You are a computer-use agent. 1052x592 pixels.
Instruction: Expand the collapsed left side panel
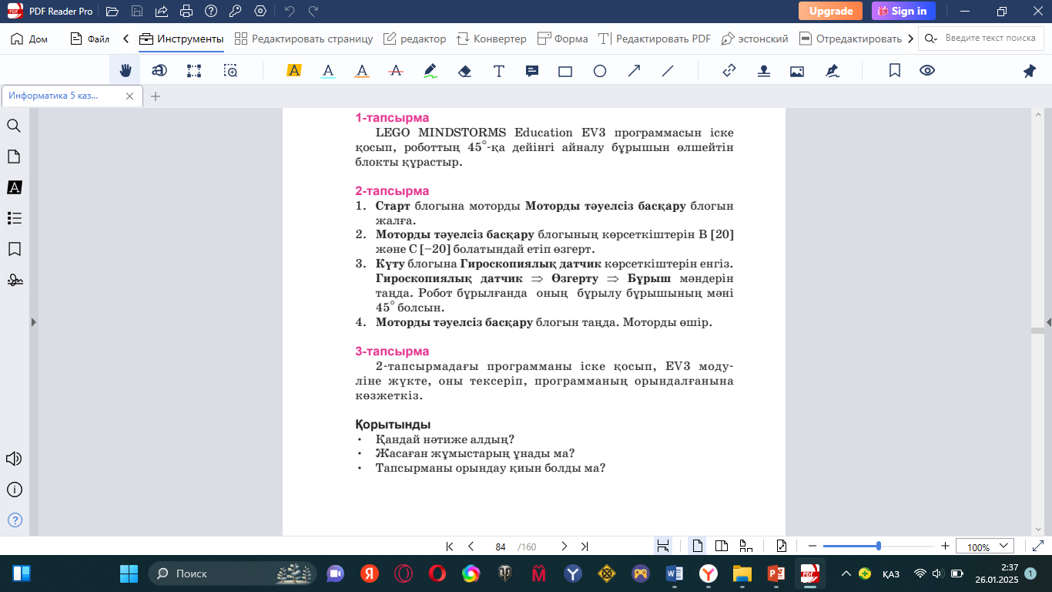33,322
